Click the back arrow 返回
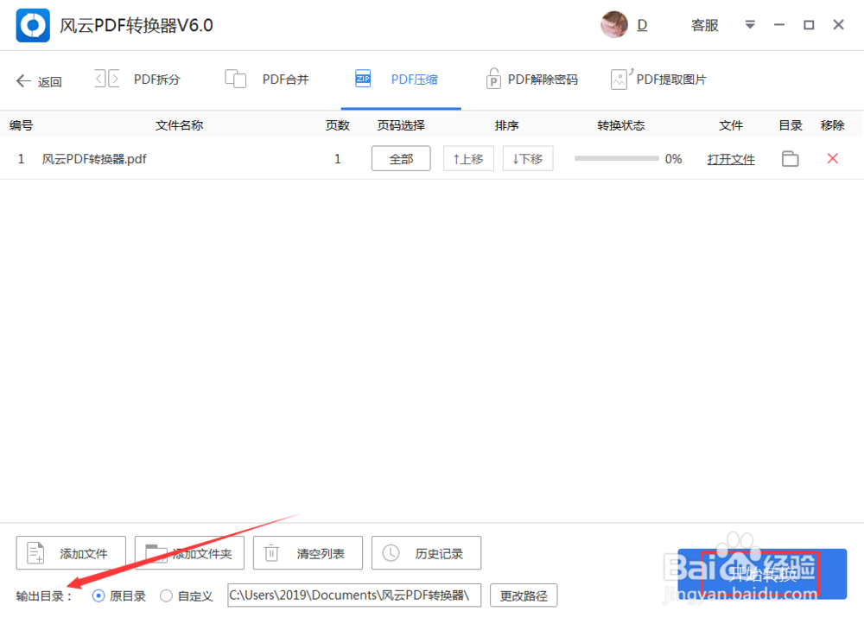This screenshot has height=624, width=864. pos(38,80)
